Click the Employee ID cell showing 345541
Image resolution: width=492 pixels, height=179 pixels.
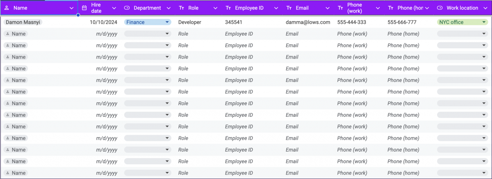(x=233, y=22)
